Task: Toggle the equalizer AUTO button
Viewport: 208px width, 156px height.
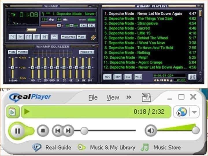Action: coord(23,52)
